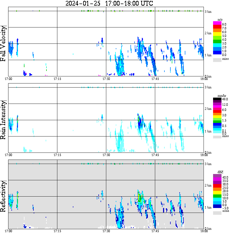Select the orange 3.0 mm/hr legend swatch
The image size is (231, 236).
pyautogui.click(x=217, y=114)
